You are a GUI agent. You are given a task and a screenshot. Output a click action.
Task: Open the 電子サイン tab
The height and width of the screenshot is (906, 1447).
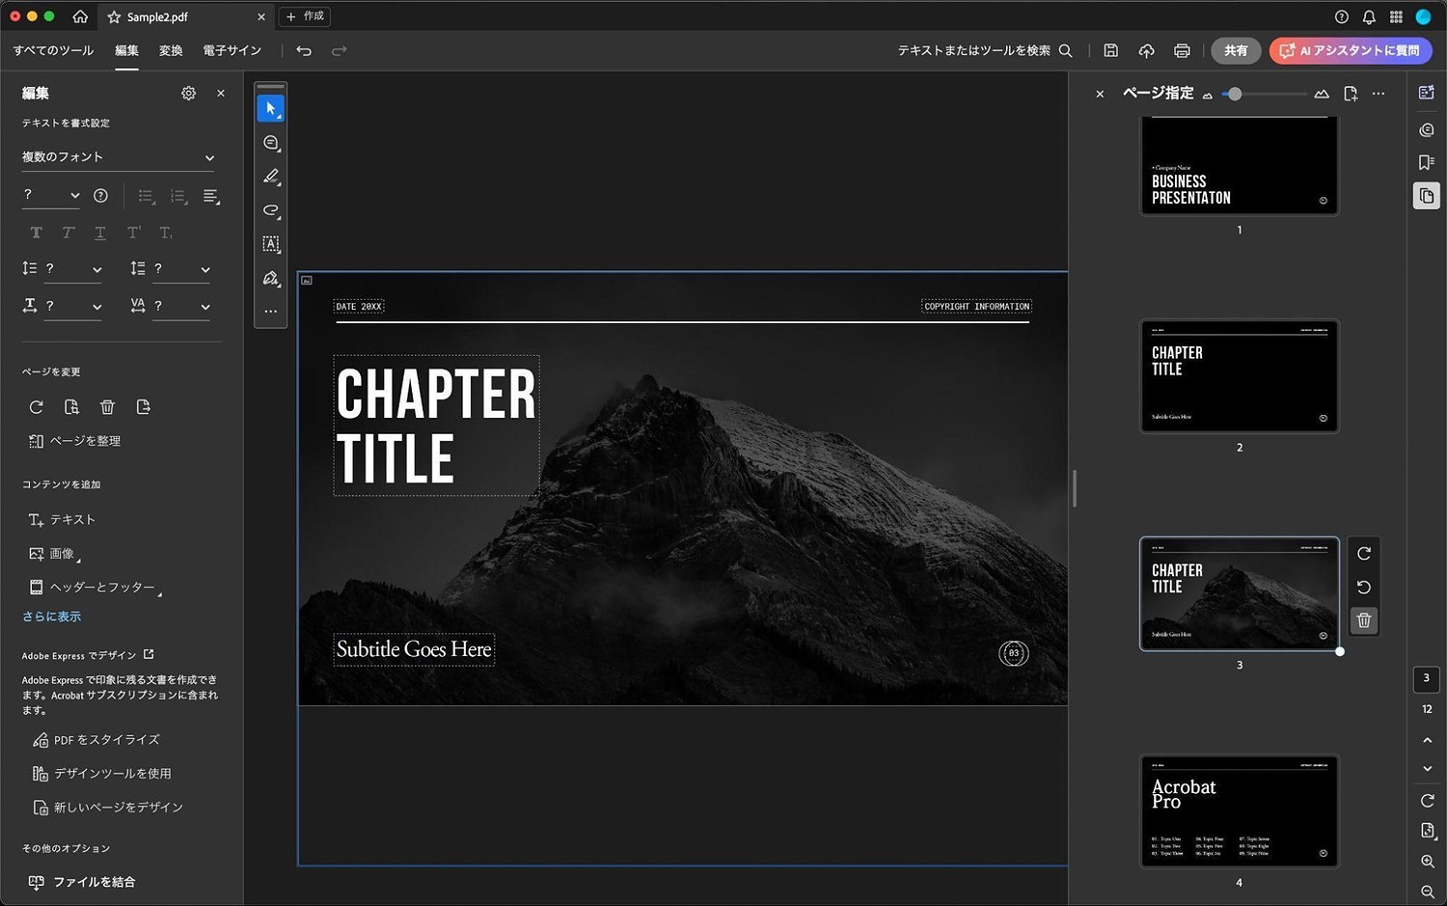(232, 50)
